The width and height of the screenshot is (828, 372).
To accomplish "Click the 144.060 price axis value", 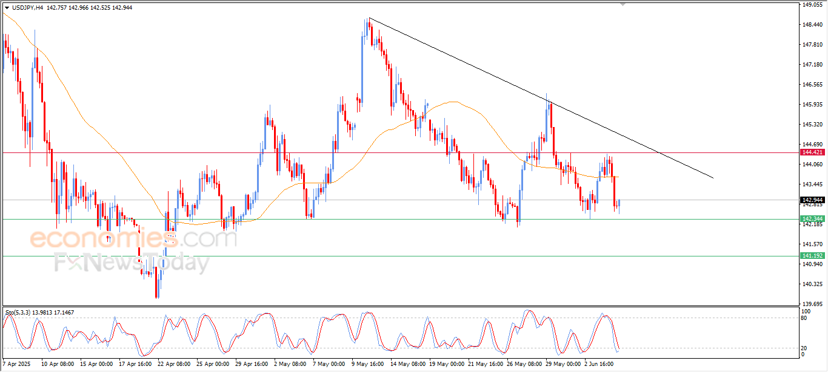I will coord(812,165).
